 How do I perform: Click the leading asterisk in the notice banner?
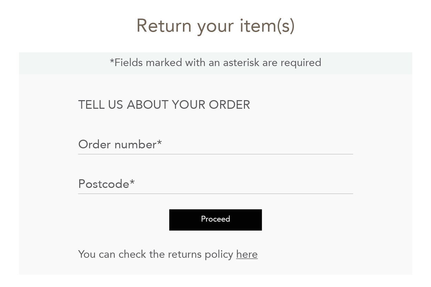pyautogui.click(x=112, y=61)
